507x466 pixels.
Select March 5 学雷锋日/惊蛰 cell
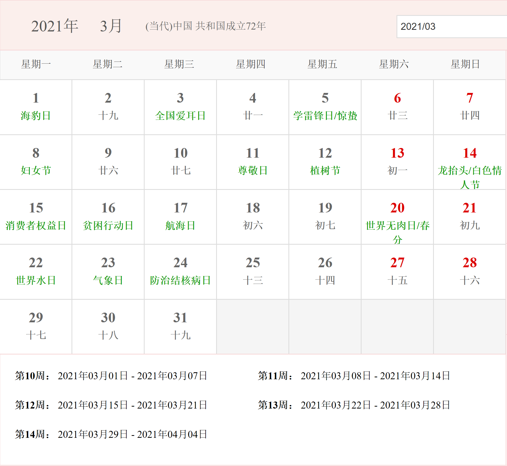click(x=325, y=107)
